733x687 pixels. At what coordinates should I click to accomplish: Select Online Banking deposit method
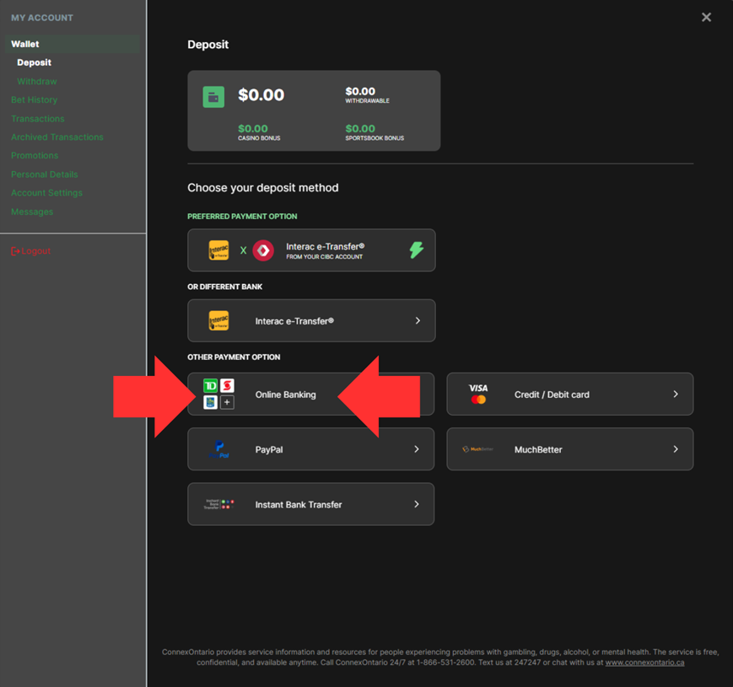click(286, 394)
